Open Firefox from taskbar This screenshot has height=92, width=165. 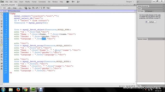pyautogui.click(x=18, y=90)
